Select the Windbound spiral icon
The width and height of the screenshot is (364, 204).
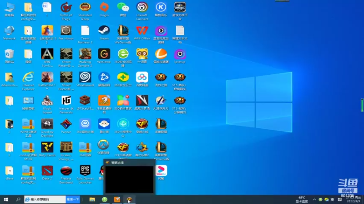[85, 79]
